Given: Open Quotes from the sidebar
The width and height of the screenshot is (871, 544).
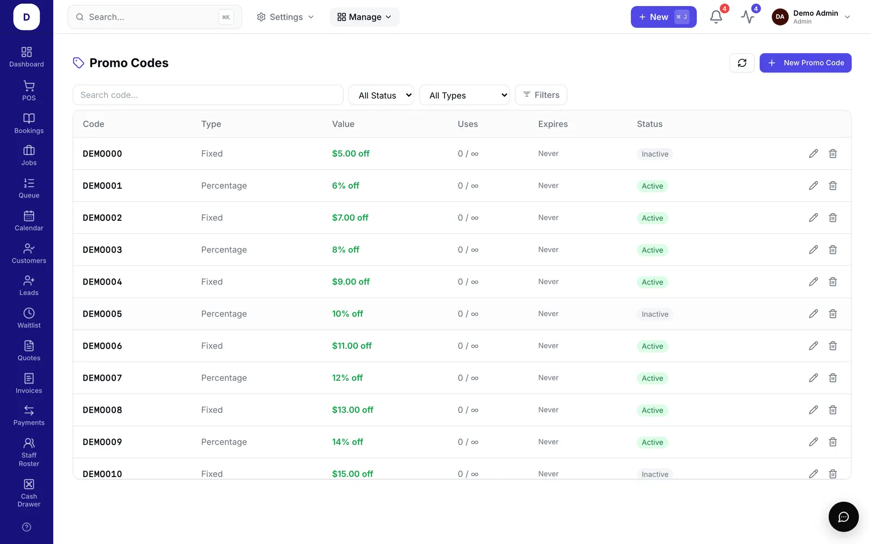Looking at the screenshot, I should [x=29, y=351].
